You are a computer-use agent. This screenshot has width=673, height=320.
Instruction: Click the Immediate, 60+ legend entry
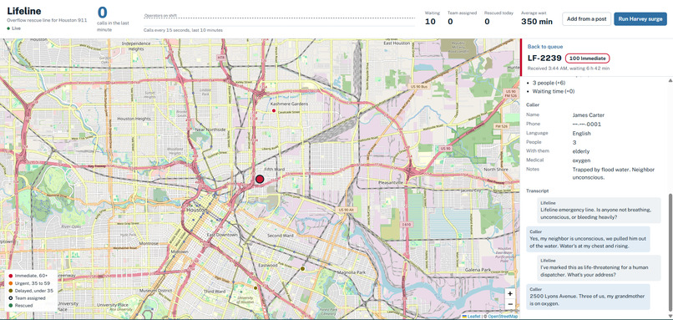point(28,276)
